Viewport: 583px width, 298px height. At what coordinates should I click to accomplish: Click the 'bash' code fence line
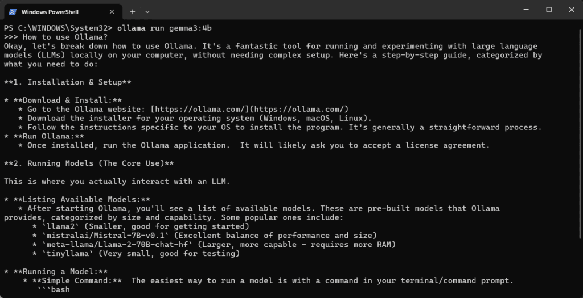click(56, 289)
